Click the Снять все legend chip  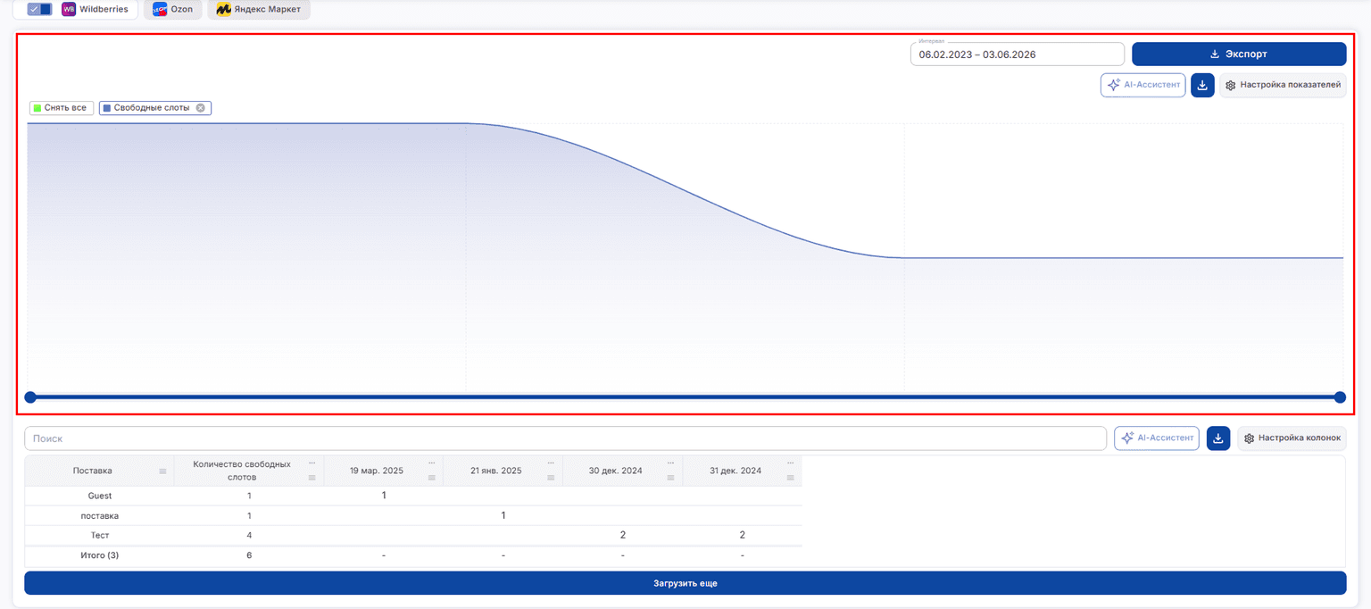click(62, 108)
